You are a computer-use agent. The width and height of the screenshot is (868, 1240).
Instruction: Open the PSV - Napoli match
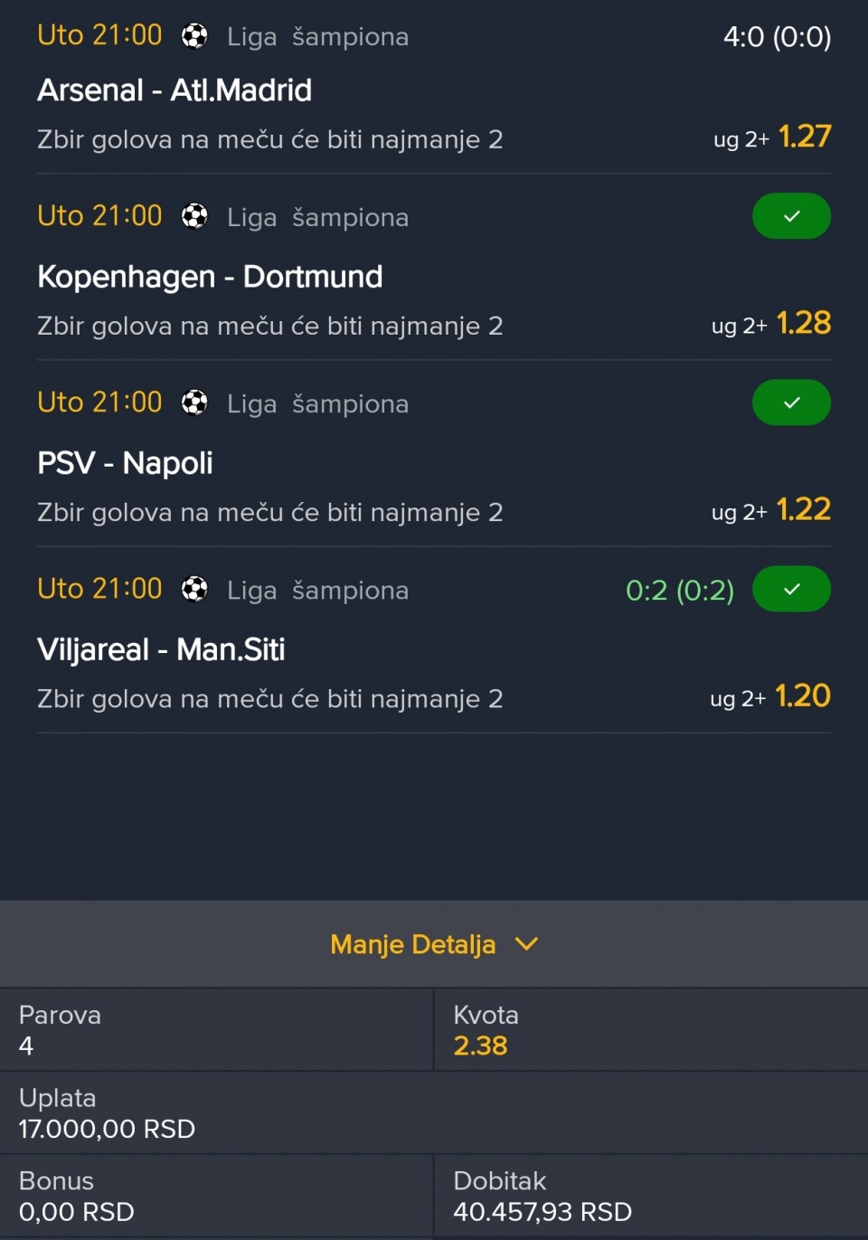(x=125, y=463)
